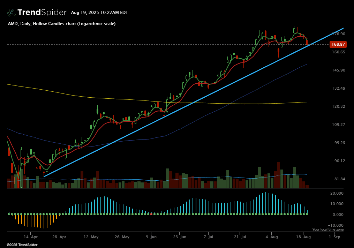354x248 pixels.
Task: Click the 1. Sep date axis label
Action: [x=334, y=237]
